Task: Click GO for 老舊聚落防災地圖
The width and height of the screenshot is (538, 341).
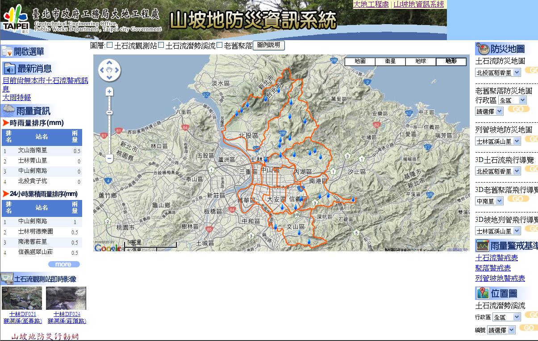Action: pos(518,109)
